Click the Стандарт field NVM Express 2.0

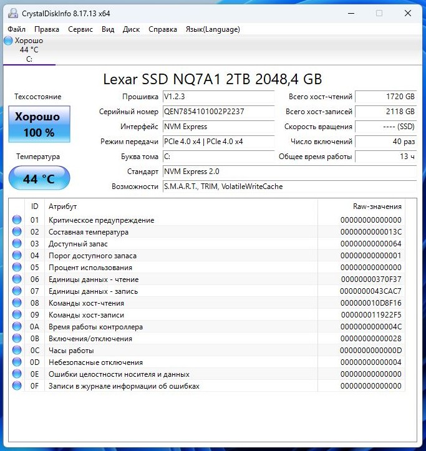point(289,172)
